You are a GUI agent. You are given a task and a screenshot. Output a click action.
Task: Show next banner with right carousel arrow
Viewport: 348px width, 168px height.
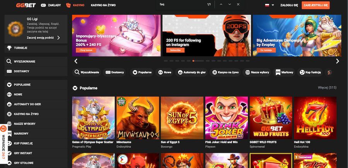(x=337, y=61)
